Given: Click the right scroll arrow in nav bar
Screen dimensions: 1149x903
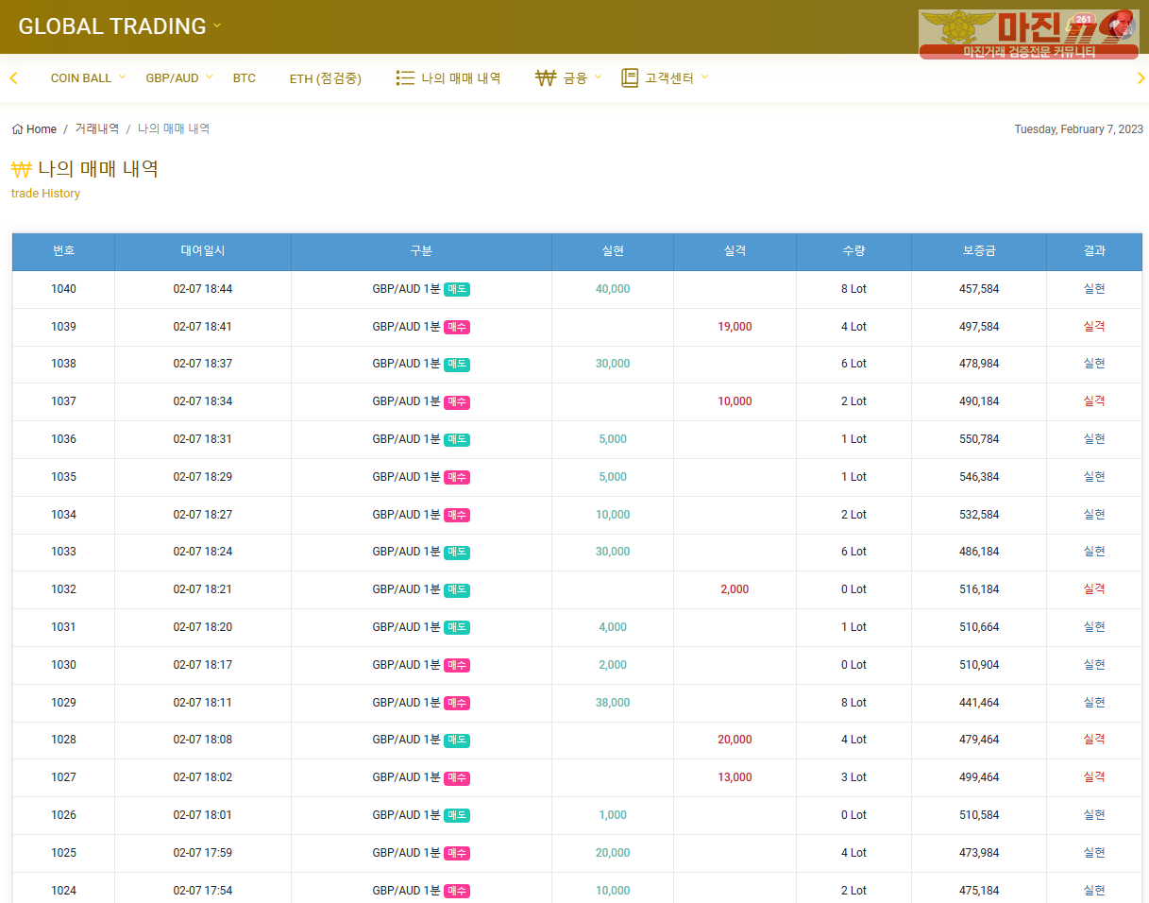Looking at the screenshot, I should pos(1141,78).
